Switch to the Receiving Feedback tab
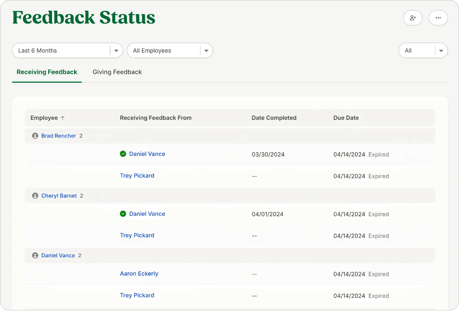 point(47,72)
